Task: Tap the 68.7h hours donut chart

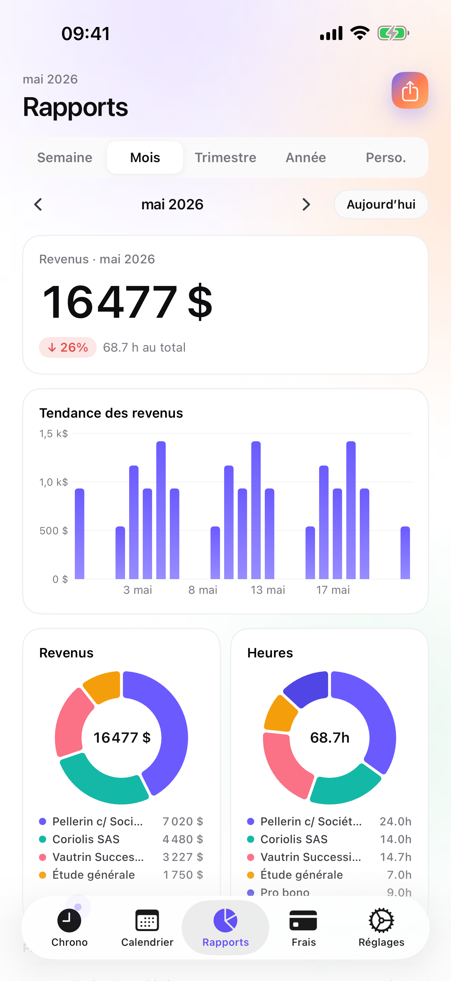Action: [329, 738]
